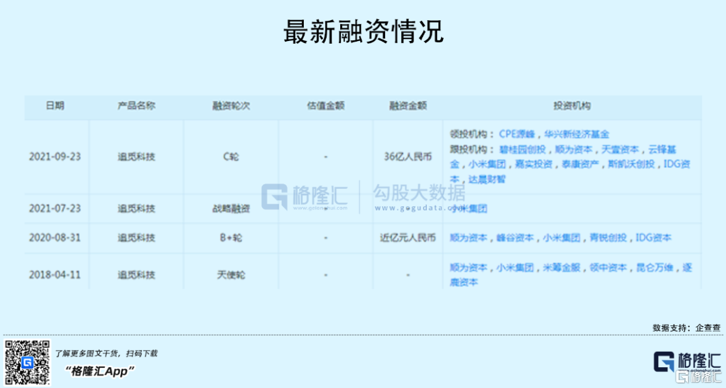Click the 估值金额 column header
This screenshot has height=388, width=726.
click(325, 106)
